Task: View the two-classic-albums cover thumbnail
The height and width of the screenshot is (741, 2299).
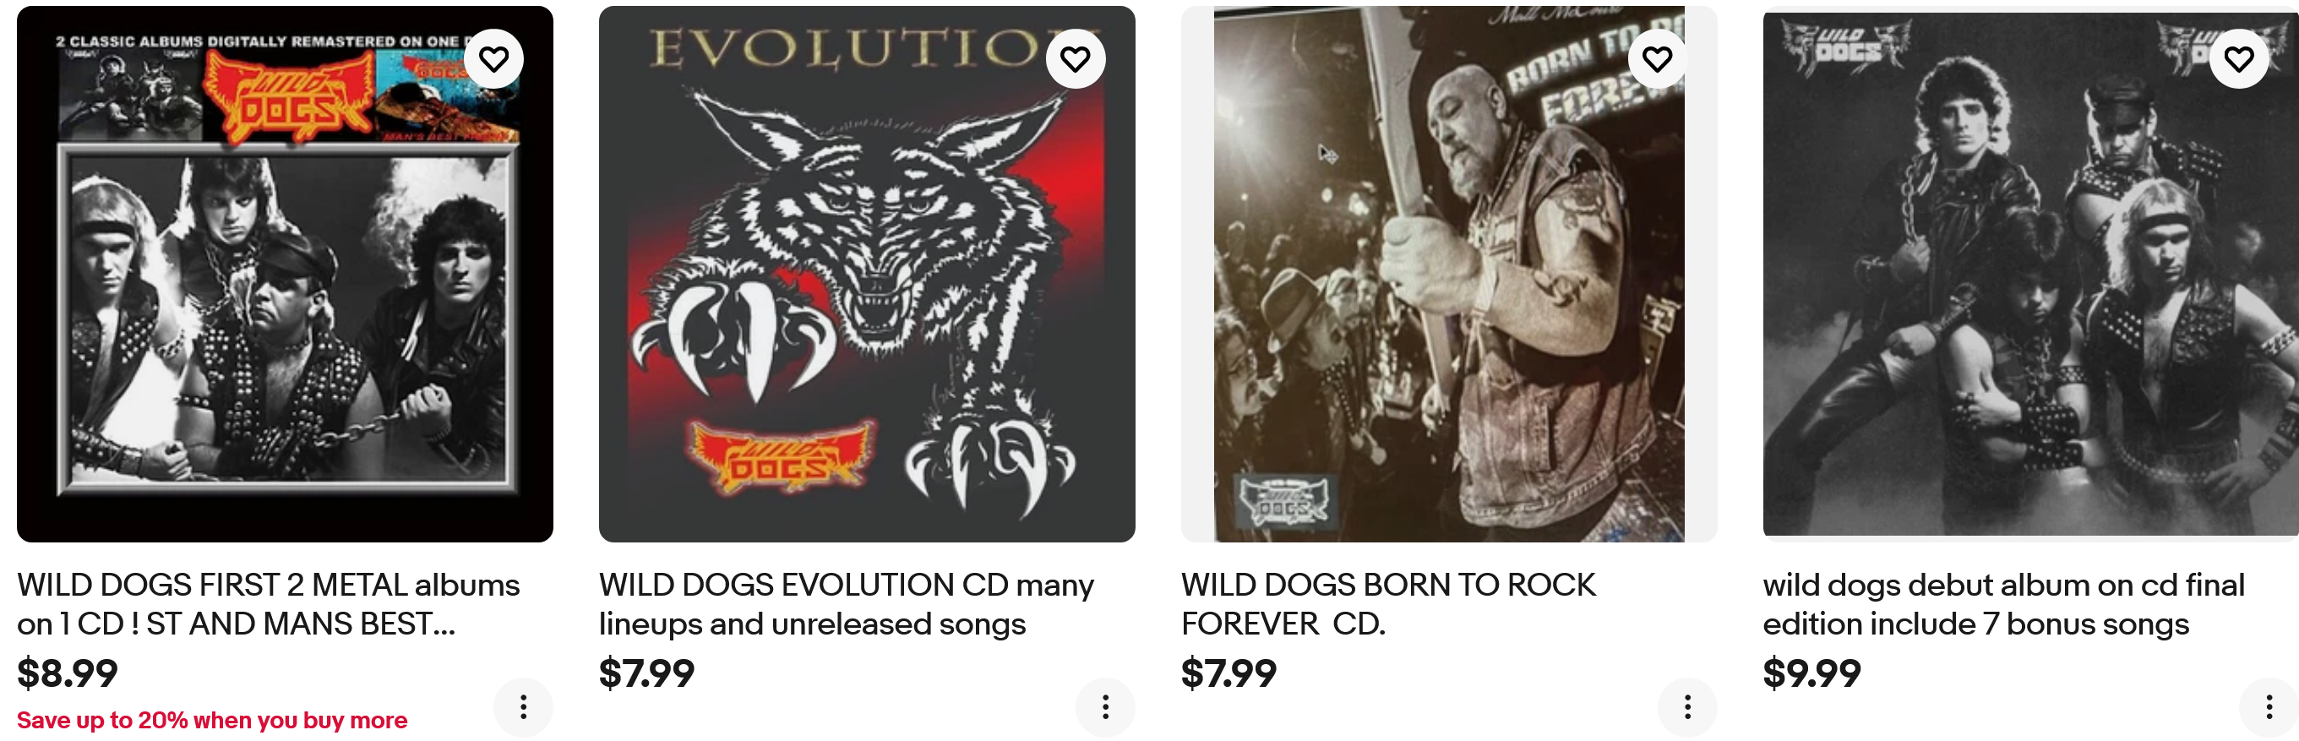Action: tap(285, 274)
